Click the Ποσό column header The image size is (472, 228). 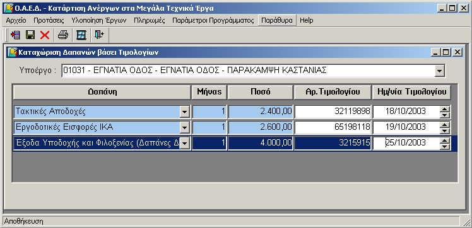[x=260, y=92]
